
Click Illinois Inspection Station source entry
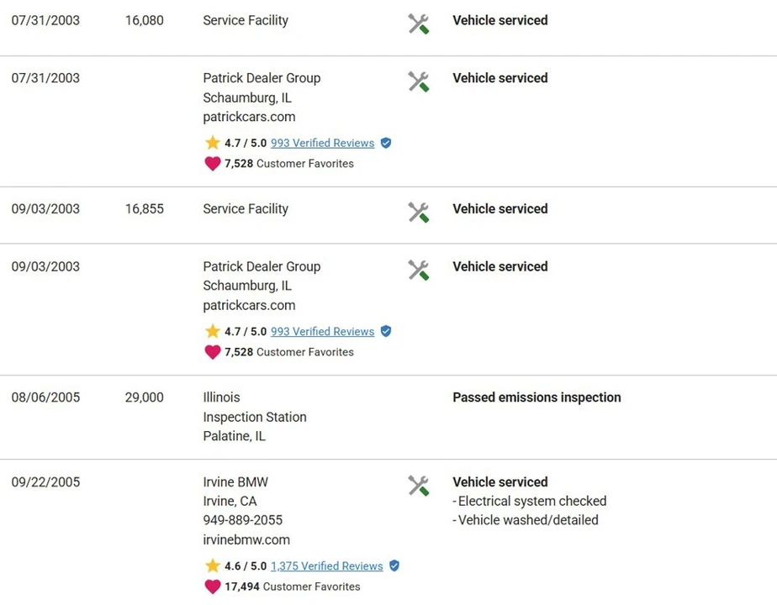255,417
